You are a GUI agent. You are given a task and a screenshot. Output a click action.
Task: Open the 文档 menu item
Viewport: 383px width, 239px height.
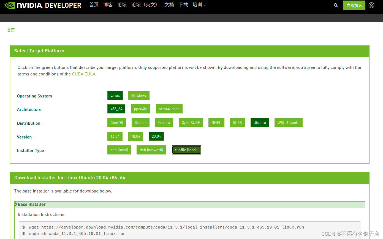(169, 5)
